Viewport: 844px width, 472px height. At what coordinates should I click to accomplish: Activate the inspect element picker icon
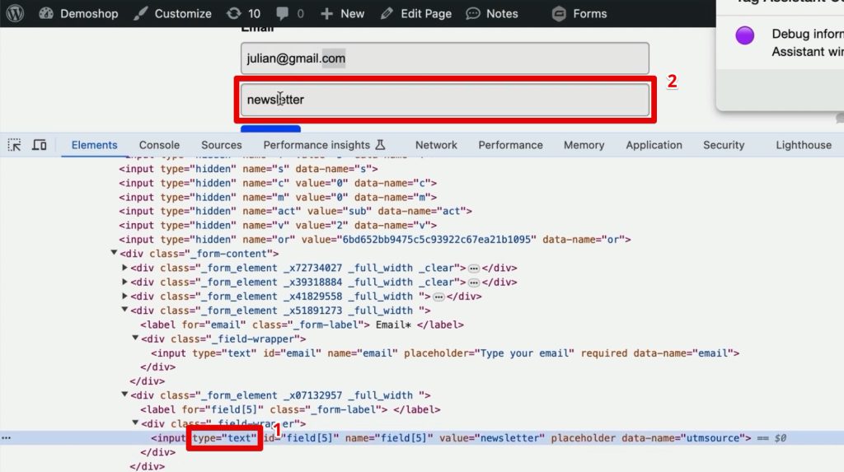(x=15, y=145)
